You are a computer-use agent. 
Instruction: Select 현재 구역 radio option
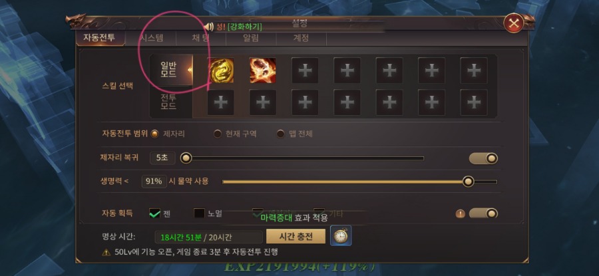coord(218,134)
